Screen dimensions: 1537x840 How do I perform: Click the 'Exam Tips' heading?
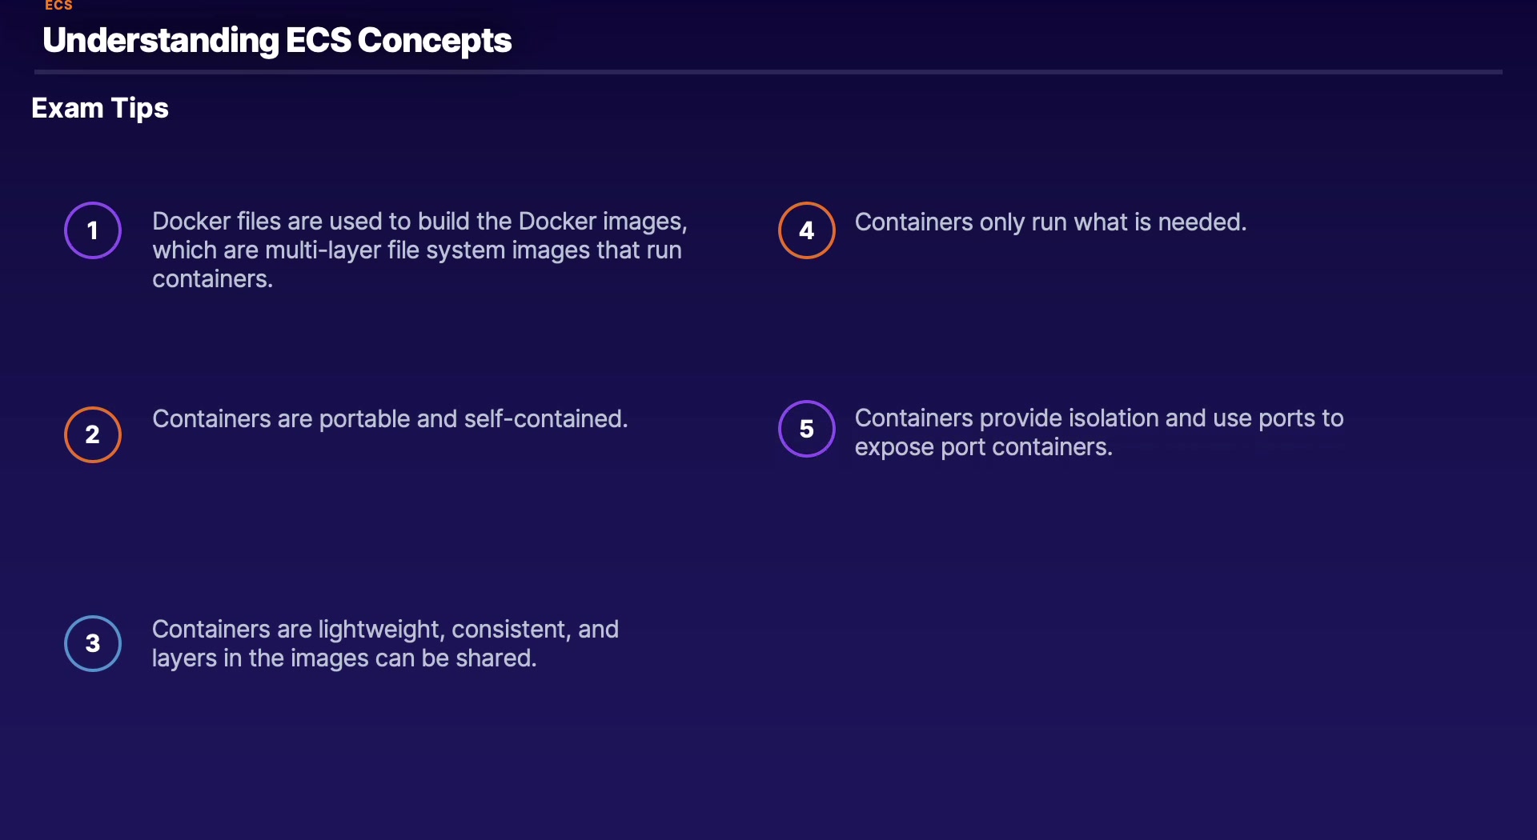[100, 108]
